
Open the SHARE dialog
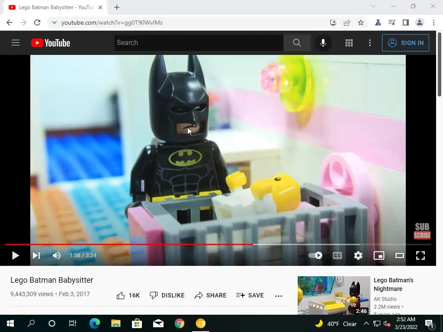(211, 295)
